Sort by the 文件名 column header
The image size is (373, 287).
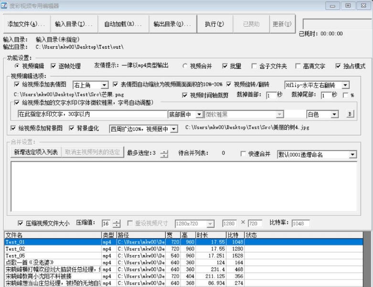coord(53,235)
